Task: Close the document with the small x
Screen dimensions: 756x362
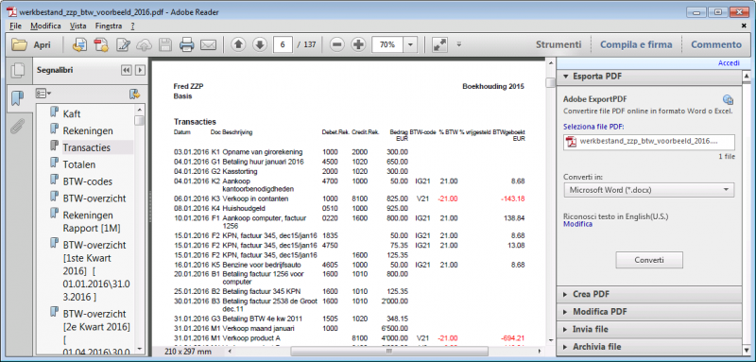Action: tap(744, 26)
